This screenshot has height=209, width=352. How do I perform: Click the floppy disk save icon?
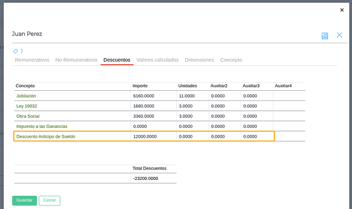pos(325,35)
